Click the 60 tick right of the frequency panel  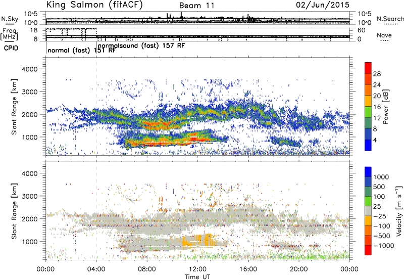tap(361, 30)
